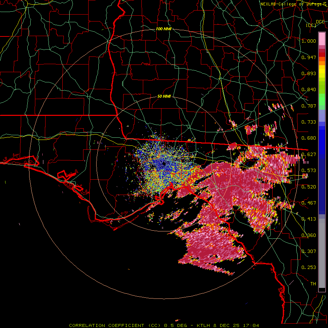
Task: Click the 0.573 legend value
Action: pos(309,171)
